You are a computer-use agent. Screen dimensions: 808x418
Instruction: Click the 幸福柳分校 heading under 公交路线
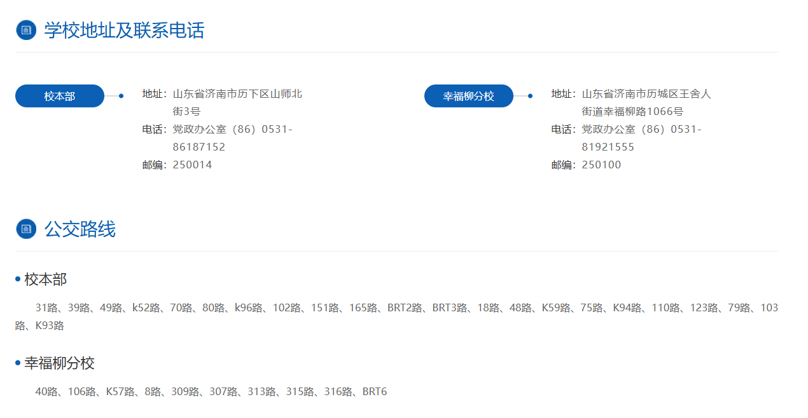pyautogui.click(x=59, y=363)
